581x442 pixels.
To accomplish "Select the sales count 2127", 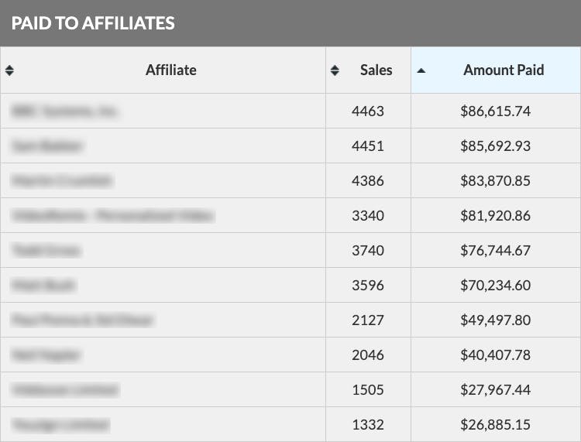I will (x=368, y=320).
